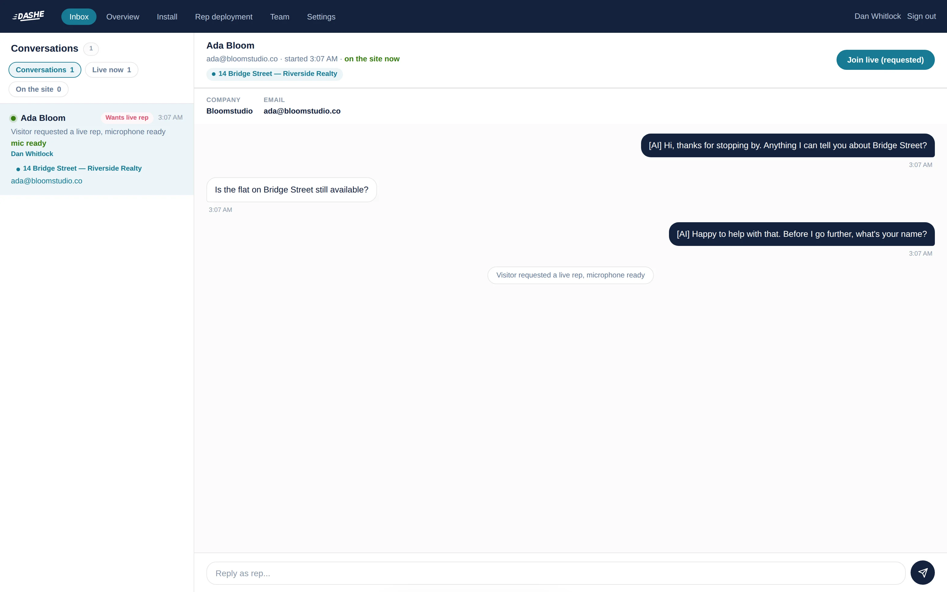Screen dimensions: 947x592
Task: Click the email value under EMAIL label
Action: tap(302, 111)
